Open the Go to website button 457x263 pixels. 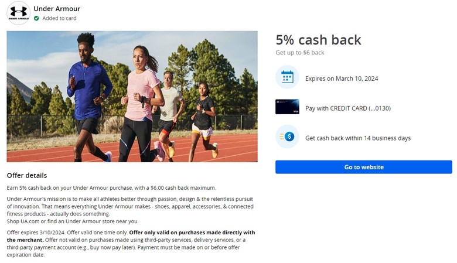point(364,167)
